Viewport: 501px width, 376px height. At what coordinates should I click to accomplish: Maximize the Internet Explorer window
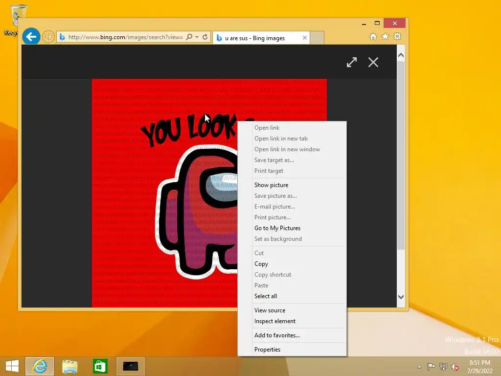click(x=377, y=23)
